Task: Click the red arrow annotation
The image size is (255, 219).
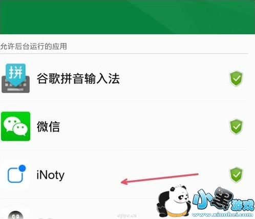Action: [x=159, y=179]
